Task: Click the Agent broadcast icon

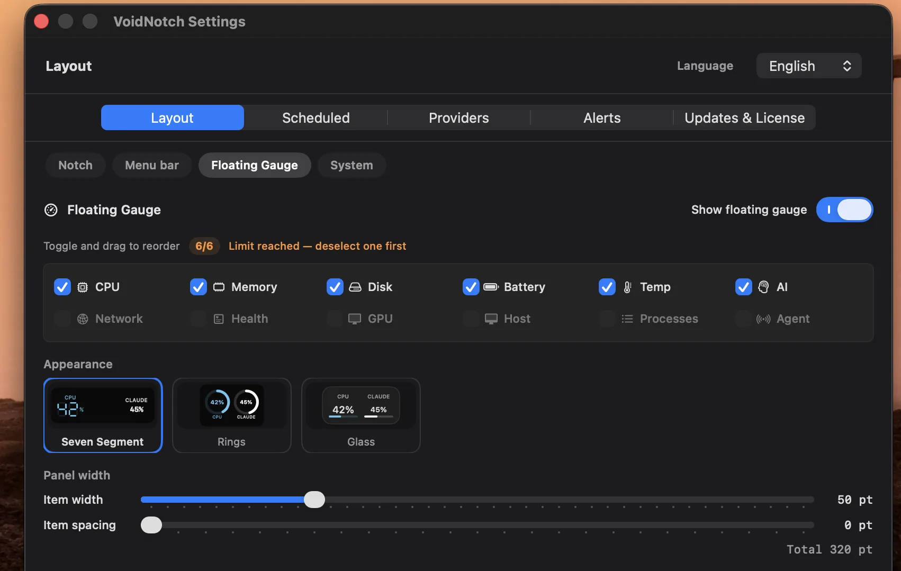Action: point(763,319)
